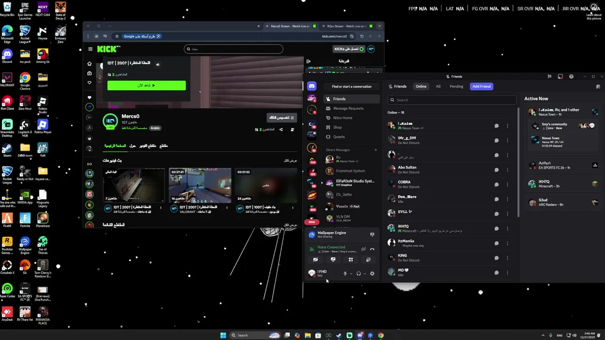The width and height of the screenshot is (605, 340).
Task: Open Discord from Windows taskbar
Action: [360, 335]
